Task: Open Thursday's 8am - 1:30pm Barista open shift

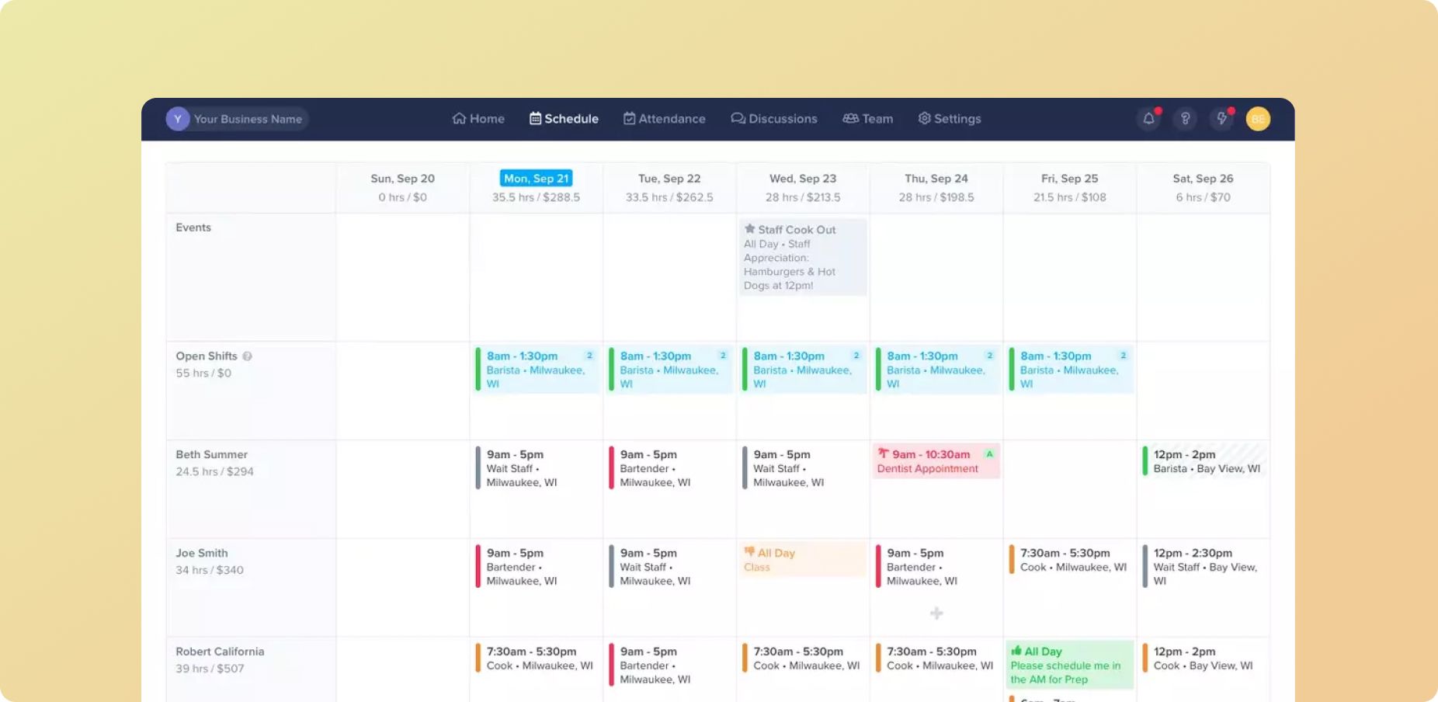Action: coord(937,370)
